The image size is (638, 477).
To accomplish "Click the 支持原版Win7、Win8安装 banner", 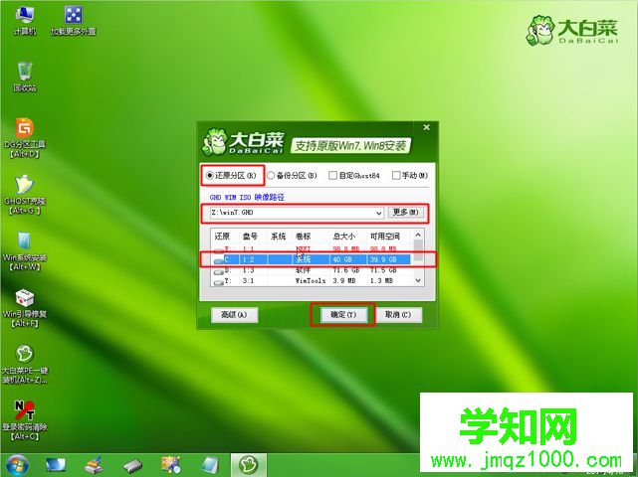I will (x=350, y=145).
